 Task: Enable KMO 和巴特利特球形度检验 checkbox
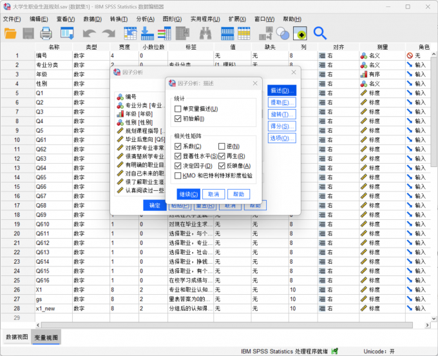[x=178, y=175]
